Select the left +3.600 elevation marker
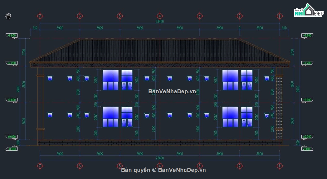The image size is (327, 179). click(x=12, y=100)
